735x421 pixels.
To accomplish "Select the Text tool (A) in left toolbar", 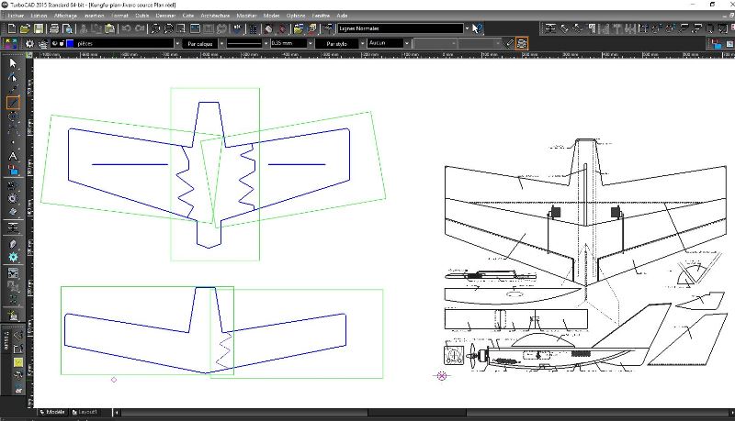I will coord(13,155).
